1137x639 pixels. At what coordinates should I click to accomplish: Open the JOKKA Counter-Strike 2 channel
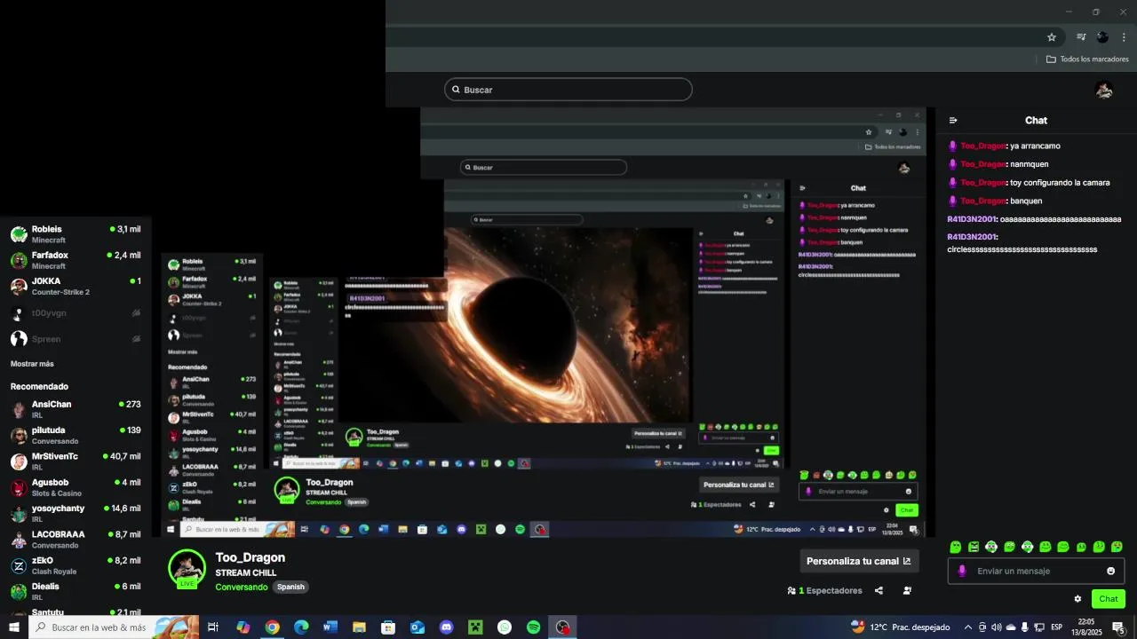pyautogui.click(x=76, y=286)
